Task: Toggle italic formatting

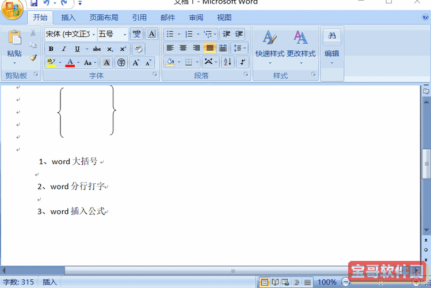Action: point(64,49)
